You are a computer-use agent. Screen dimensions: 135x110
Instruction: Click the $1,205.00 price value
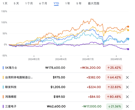point(58,87)
